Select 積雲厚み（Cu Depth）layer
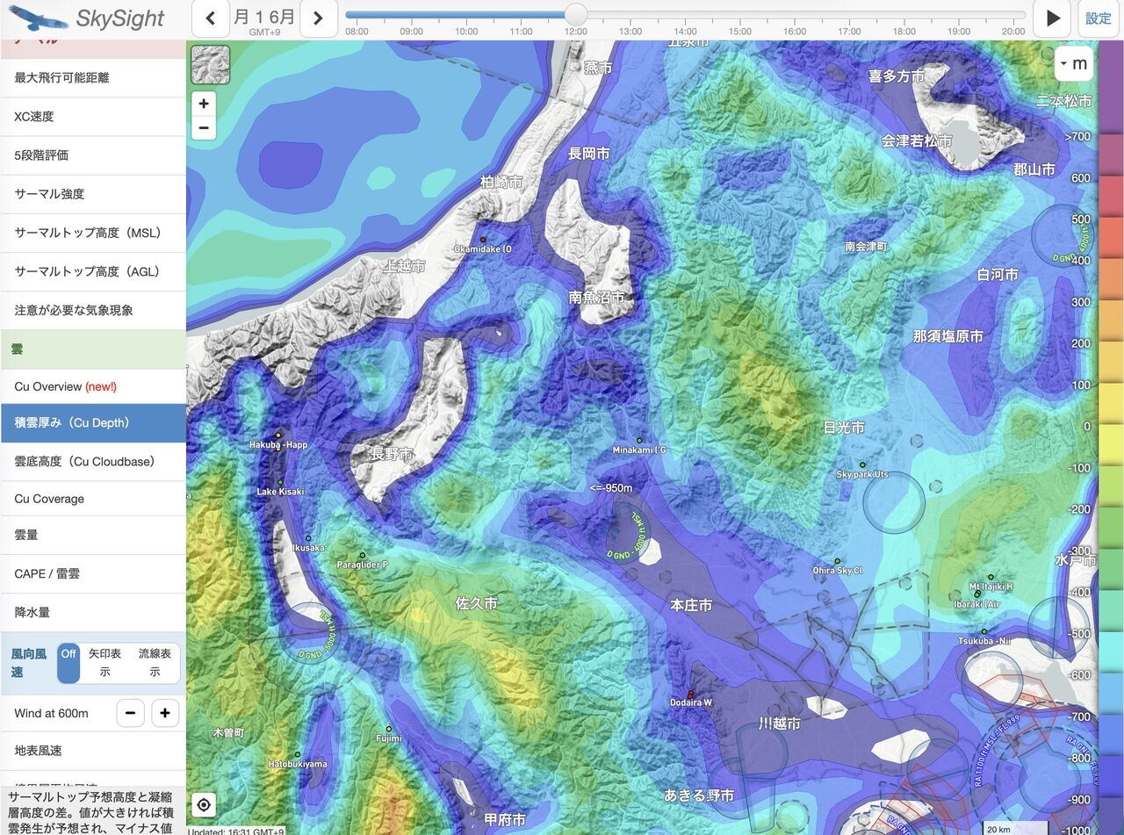Viewport: 1124px width, 835px height. (x=93, y=422)
